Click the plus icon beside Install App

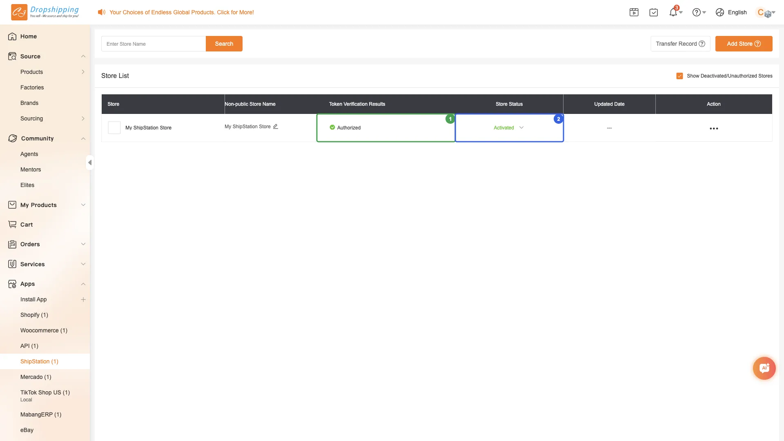[x=83, y=299]
